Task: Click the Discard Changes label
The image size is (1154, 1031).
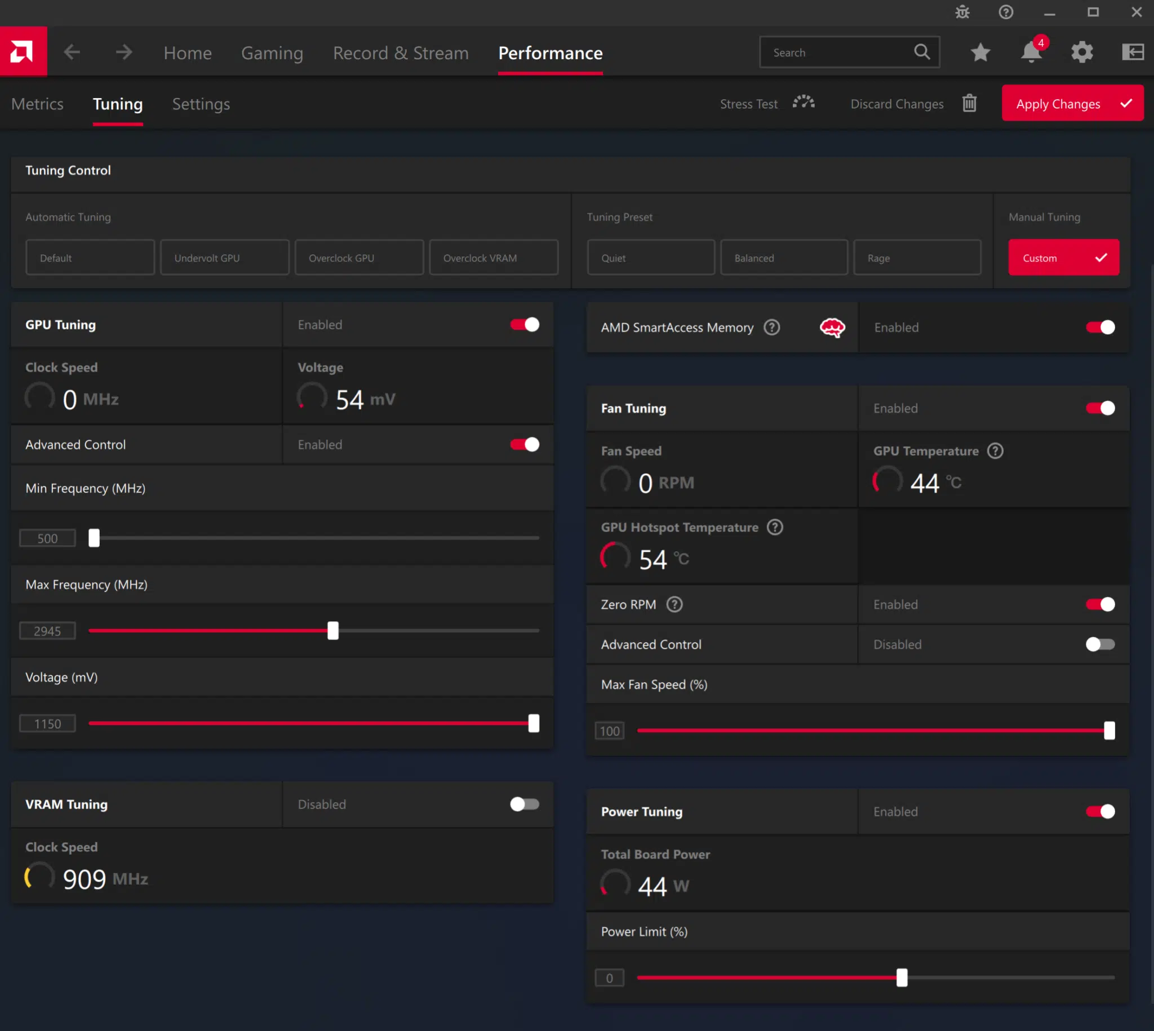Action: tap(897, 104)
